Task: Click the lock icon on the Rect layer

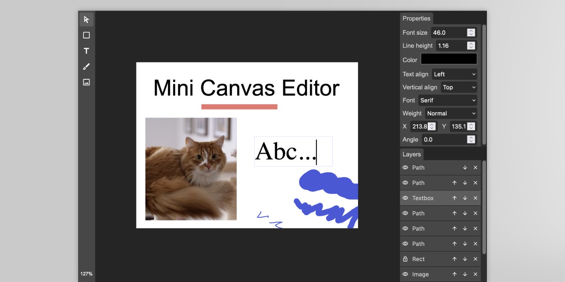Action: click(x=405, y=259)
